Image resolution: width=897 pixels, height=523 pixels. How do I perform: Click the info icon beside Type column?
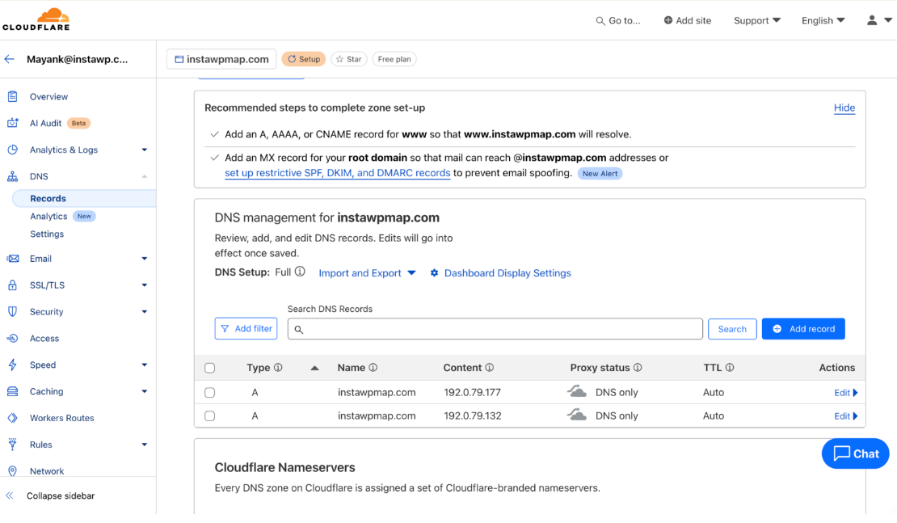(278, 367)
